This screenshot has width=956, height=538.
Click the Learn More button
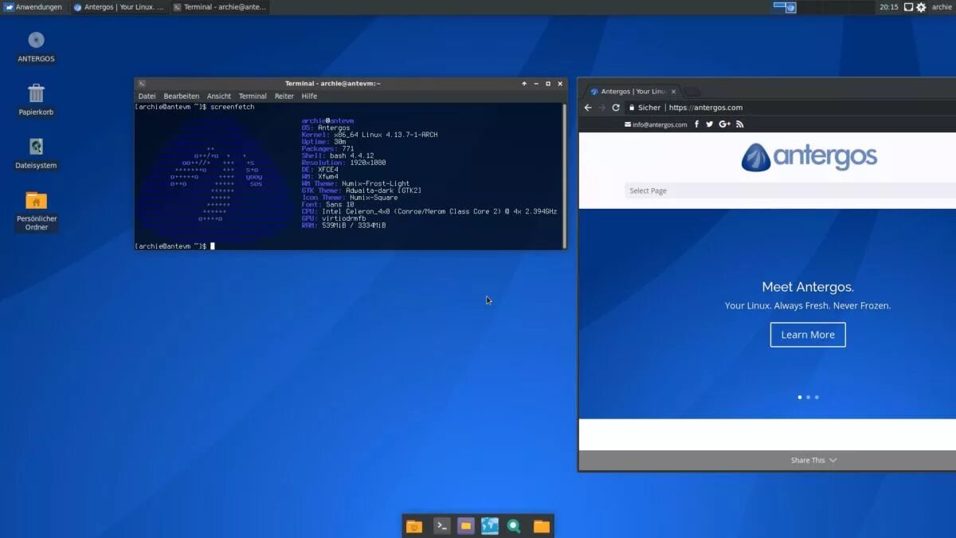[808, 335]
